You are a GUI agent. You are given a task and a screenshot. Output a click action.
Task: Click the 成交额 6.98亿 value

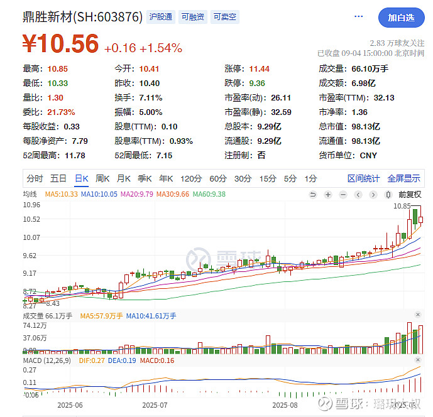(363, 84)
